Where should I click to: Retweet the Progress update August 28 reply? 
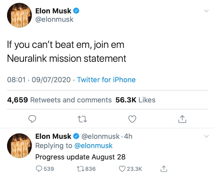click(82, 169)
